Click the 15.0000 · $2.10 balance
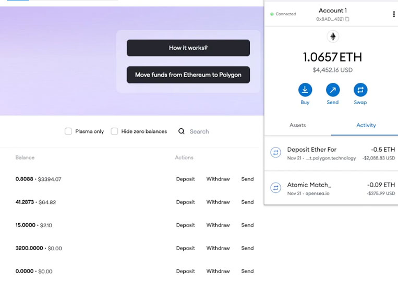The image size is (398, 282). coord(34,225)
